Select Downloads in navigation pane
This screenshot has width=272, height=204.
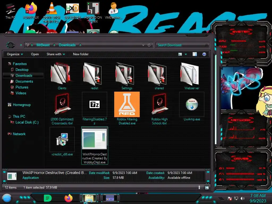point(23,75)
